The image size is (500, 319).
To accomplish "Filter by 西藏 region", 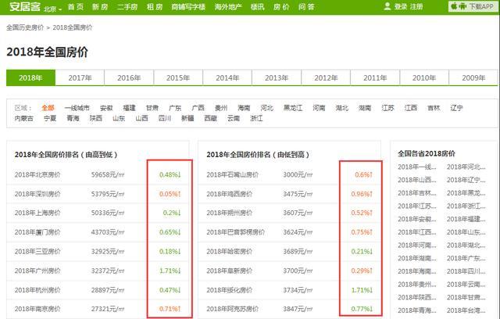I will click(210, 118).
